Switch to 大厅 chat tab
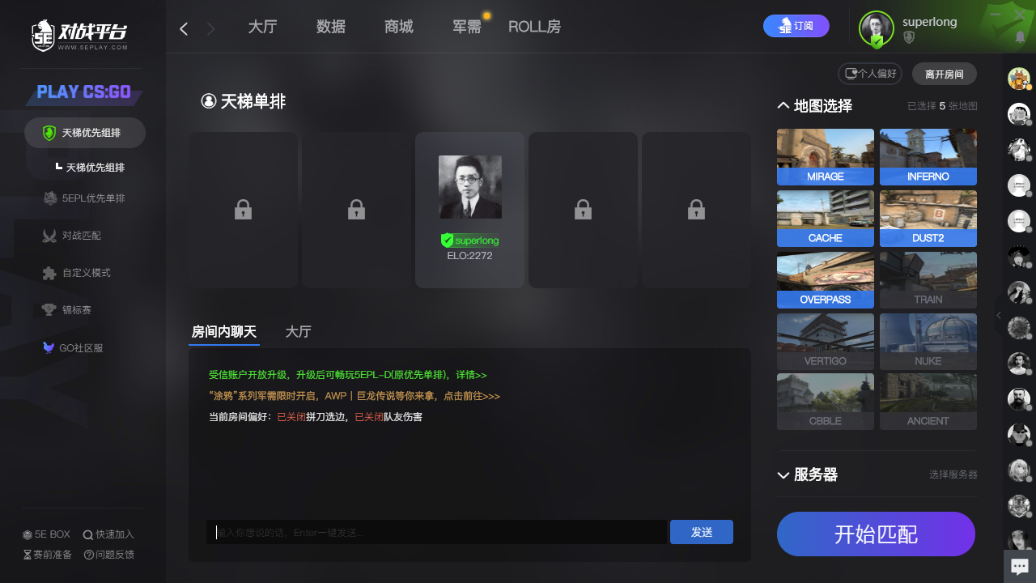 (x=299, y=332)
